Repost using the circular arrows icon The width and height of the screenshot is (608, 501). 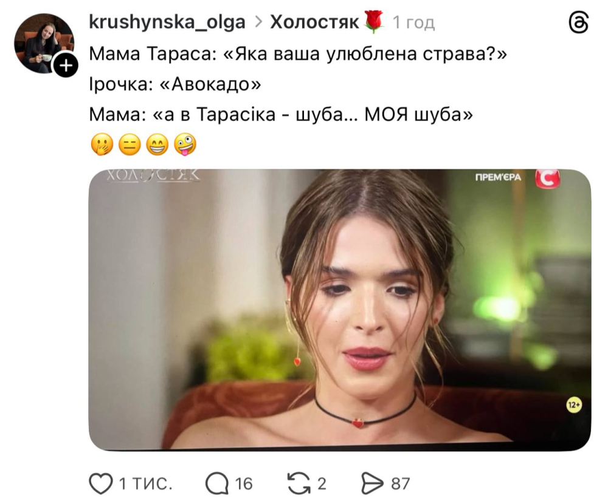299,483
